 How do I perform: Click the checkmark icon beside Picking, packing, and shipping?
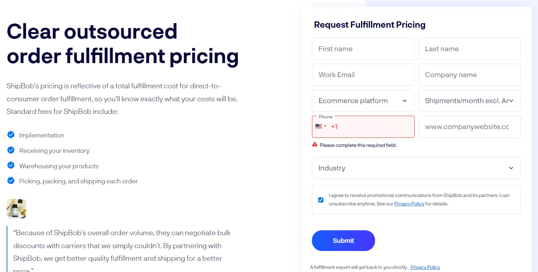pos(11,181)
